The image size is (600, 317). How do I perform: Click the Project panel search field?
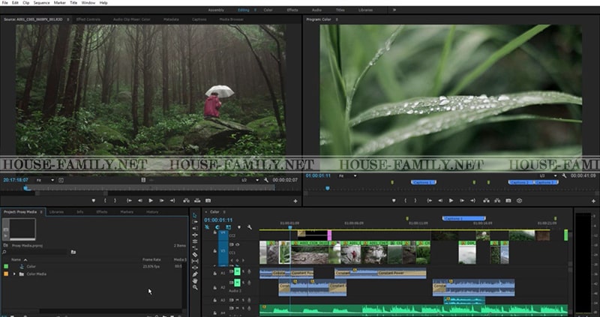pyautogui.click(x=37, y=252)
